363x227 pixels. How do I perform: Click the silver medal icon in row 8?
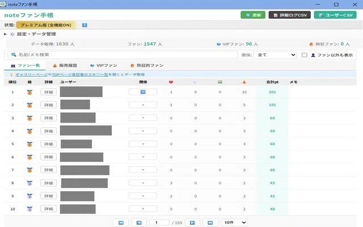pos(29,183)
